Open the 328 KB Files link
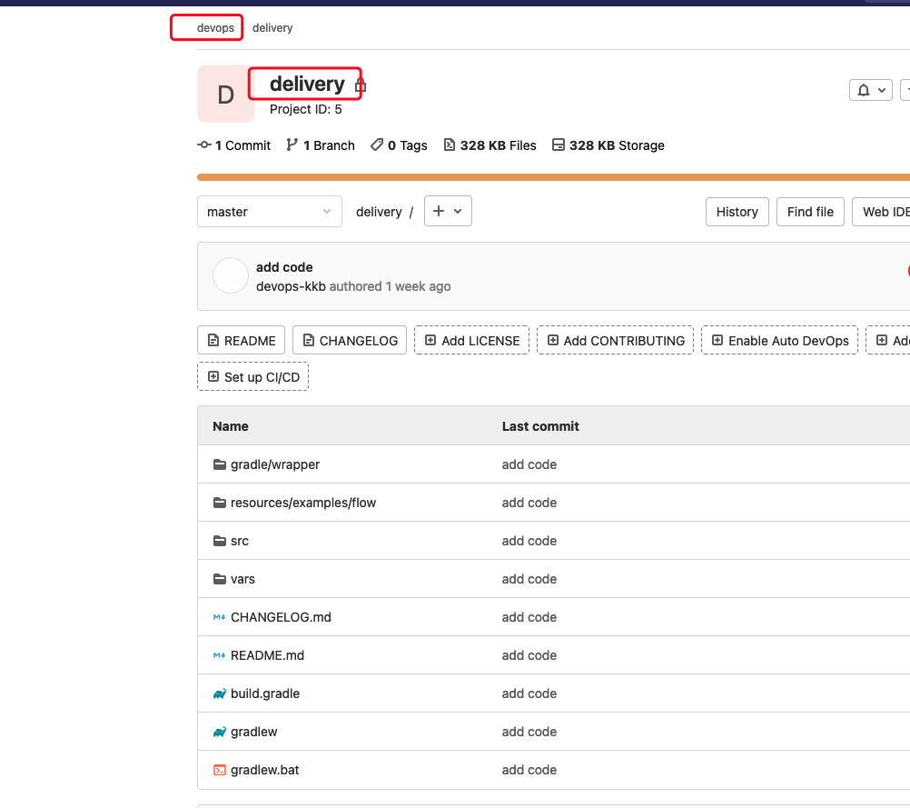The width and height of the screenshot is (910, 808). [x=498, y=145]
